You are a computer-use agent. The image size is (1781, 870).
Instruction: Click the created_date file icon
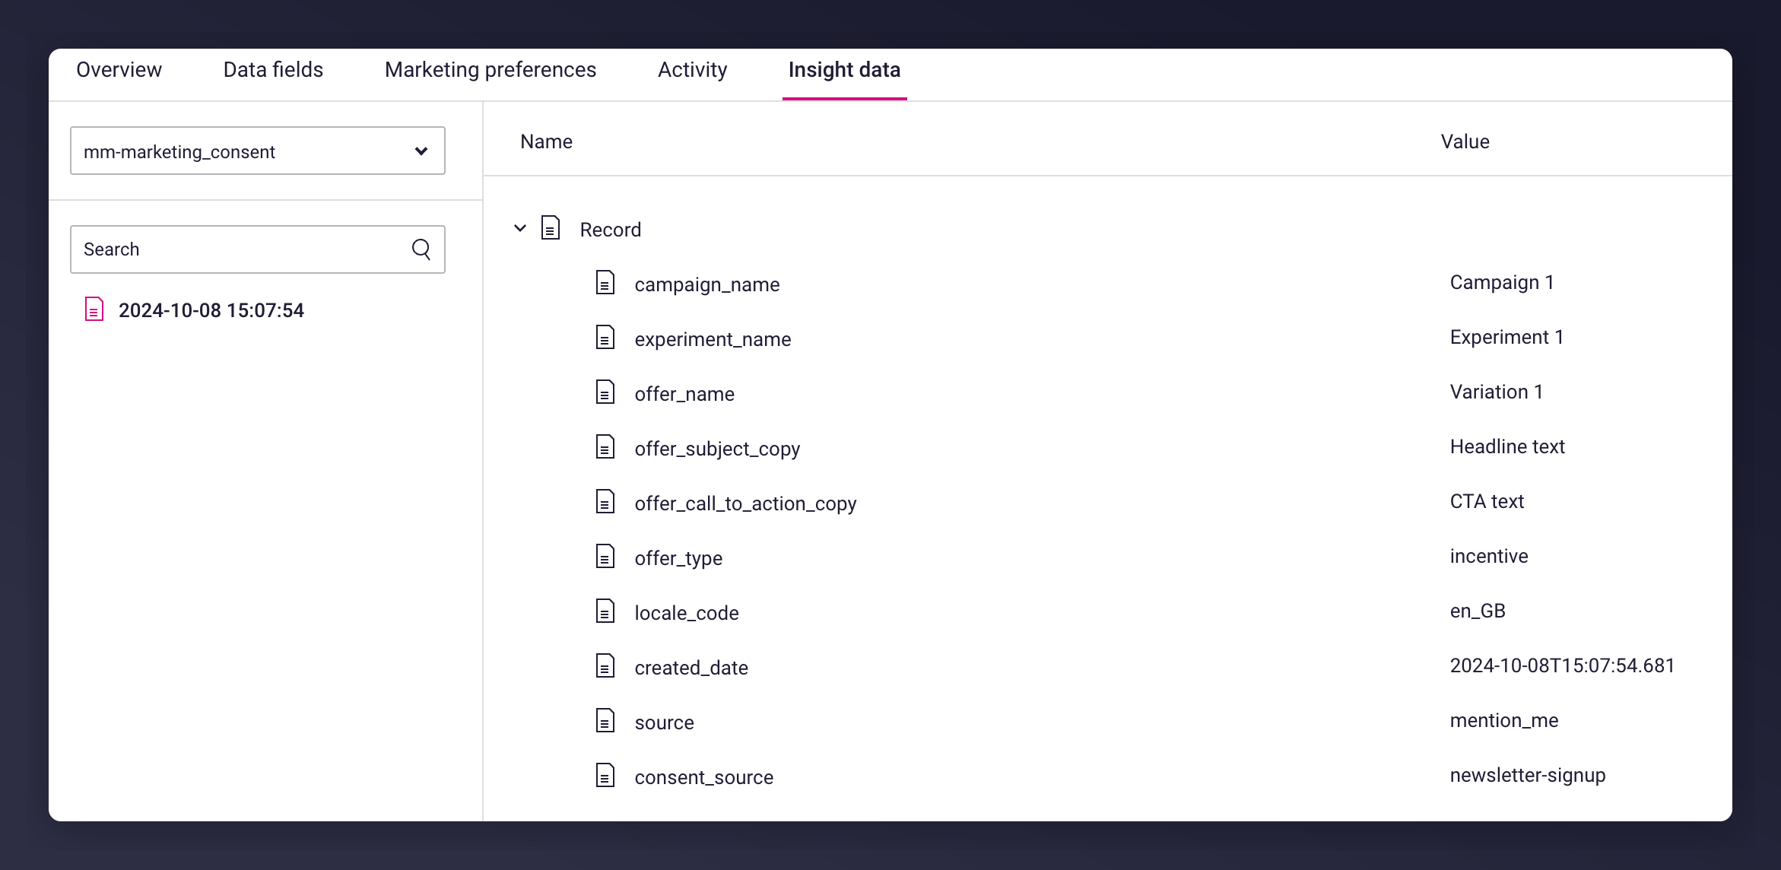click(x=605, y=666)
